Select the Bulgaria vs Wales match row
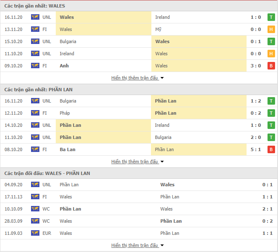 click(139, 41)
